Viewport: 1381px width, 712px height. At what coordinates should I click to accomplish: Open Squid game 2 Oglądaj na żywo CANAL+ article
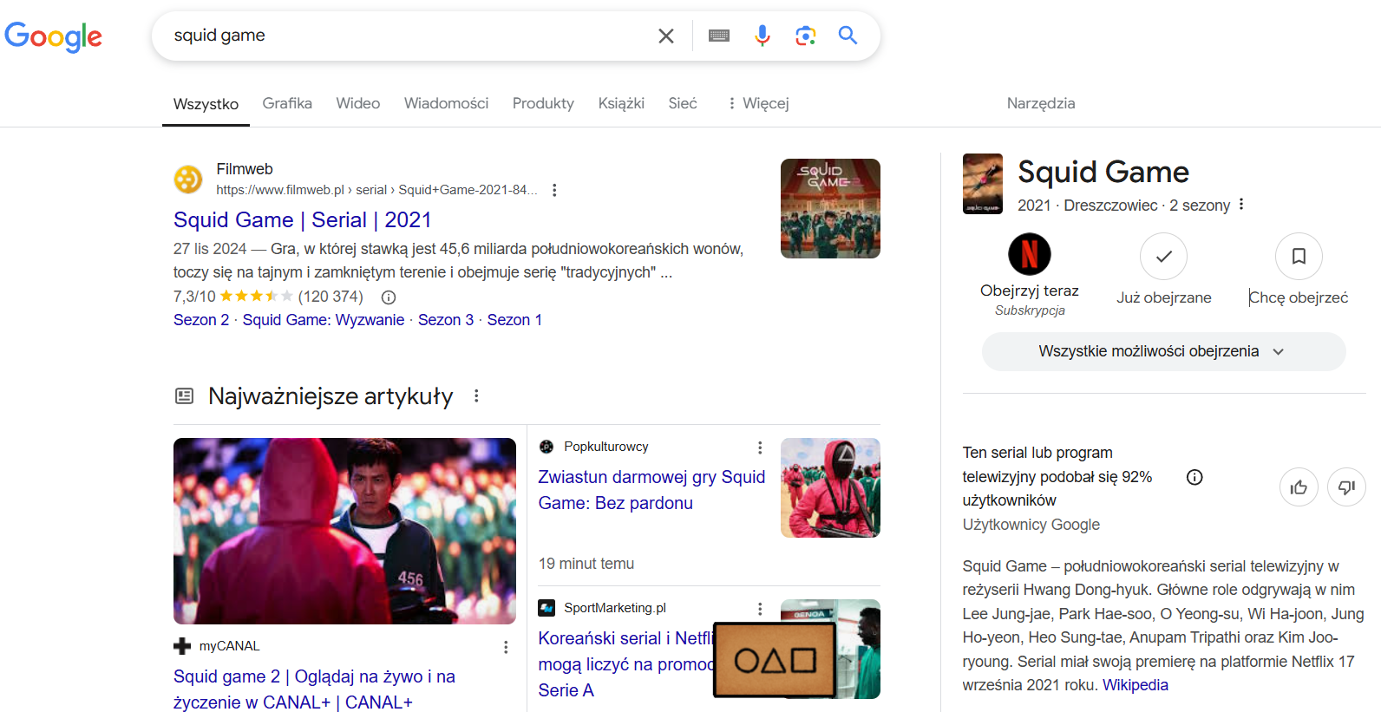click(x=314, y=689)
